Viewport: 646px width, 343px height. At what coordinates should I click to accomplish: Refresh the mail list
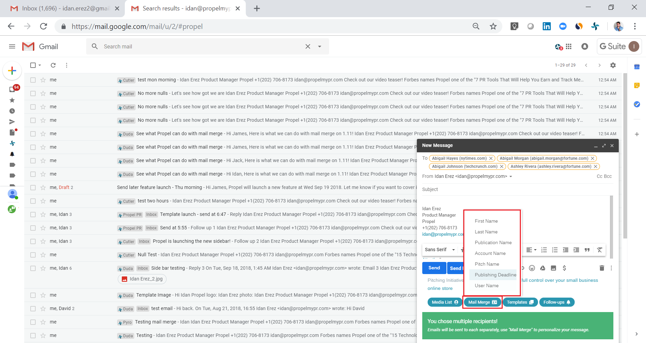(53, 65)
